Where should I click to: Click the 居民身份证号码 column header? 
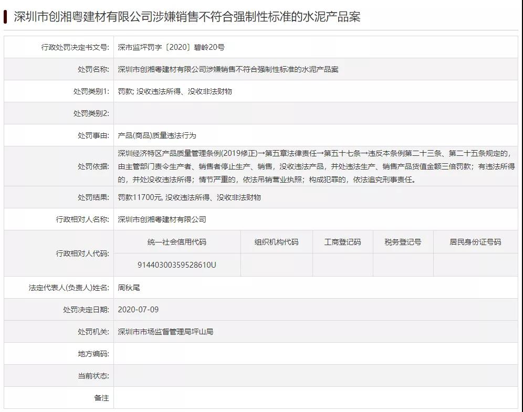tap(475, 242)
